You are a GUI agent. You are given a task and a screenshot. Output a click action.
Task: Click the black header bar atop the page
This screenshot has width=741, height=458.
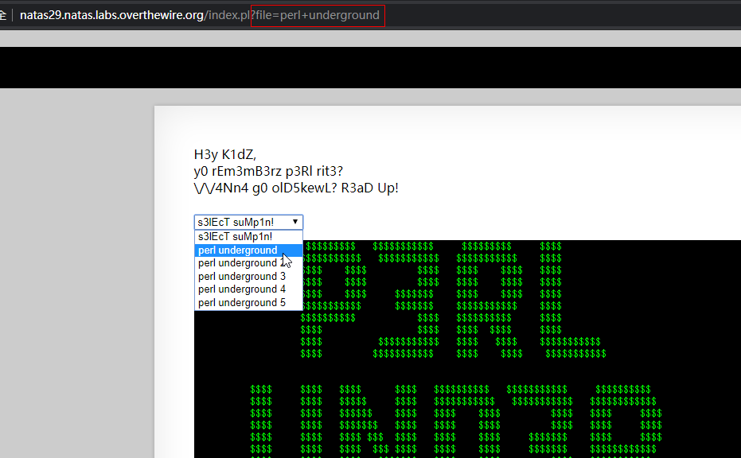(370, 68)
